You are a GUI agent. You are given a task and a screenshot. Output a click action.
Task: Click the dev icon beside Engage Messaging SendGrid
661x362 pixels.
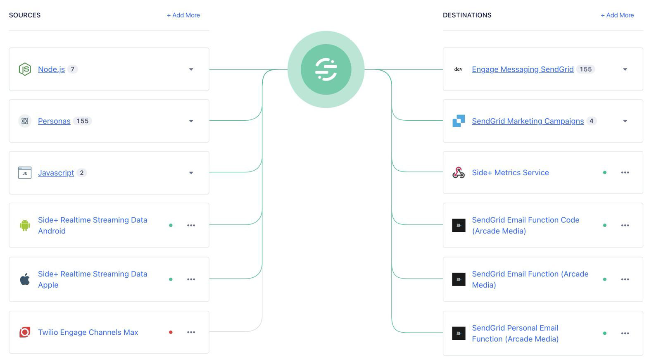[x=459, y=69]
